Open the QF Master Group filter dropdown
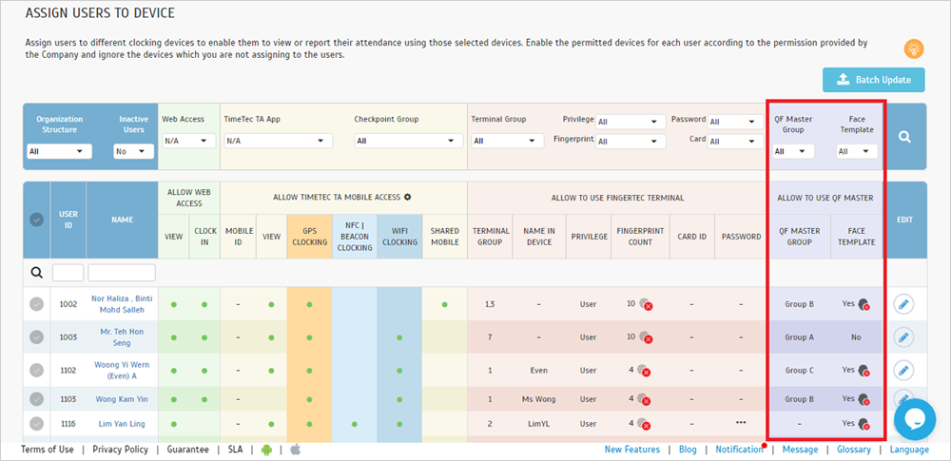Viewport: 951px width, 461px height. 792,151
